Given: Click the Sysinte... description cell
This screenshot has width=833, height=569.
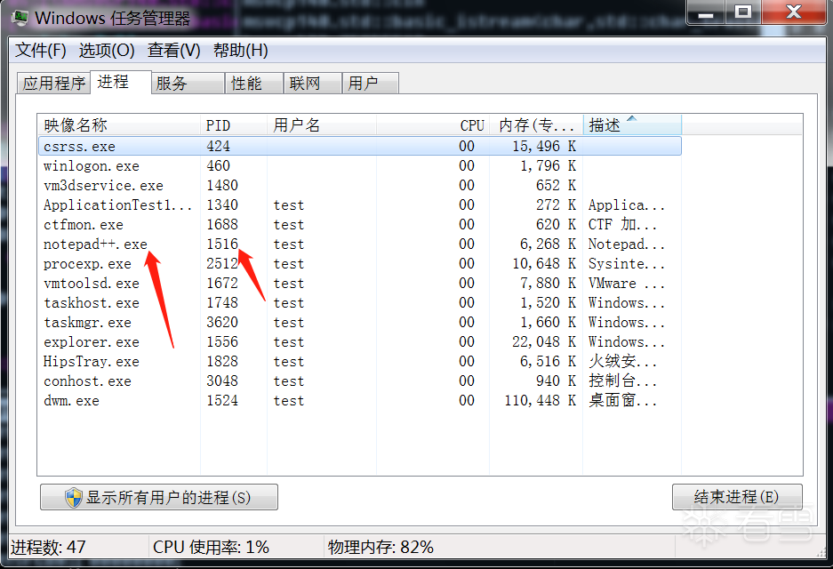Looking at the screenshot, I should 627,264.
